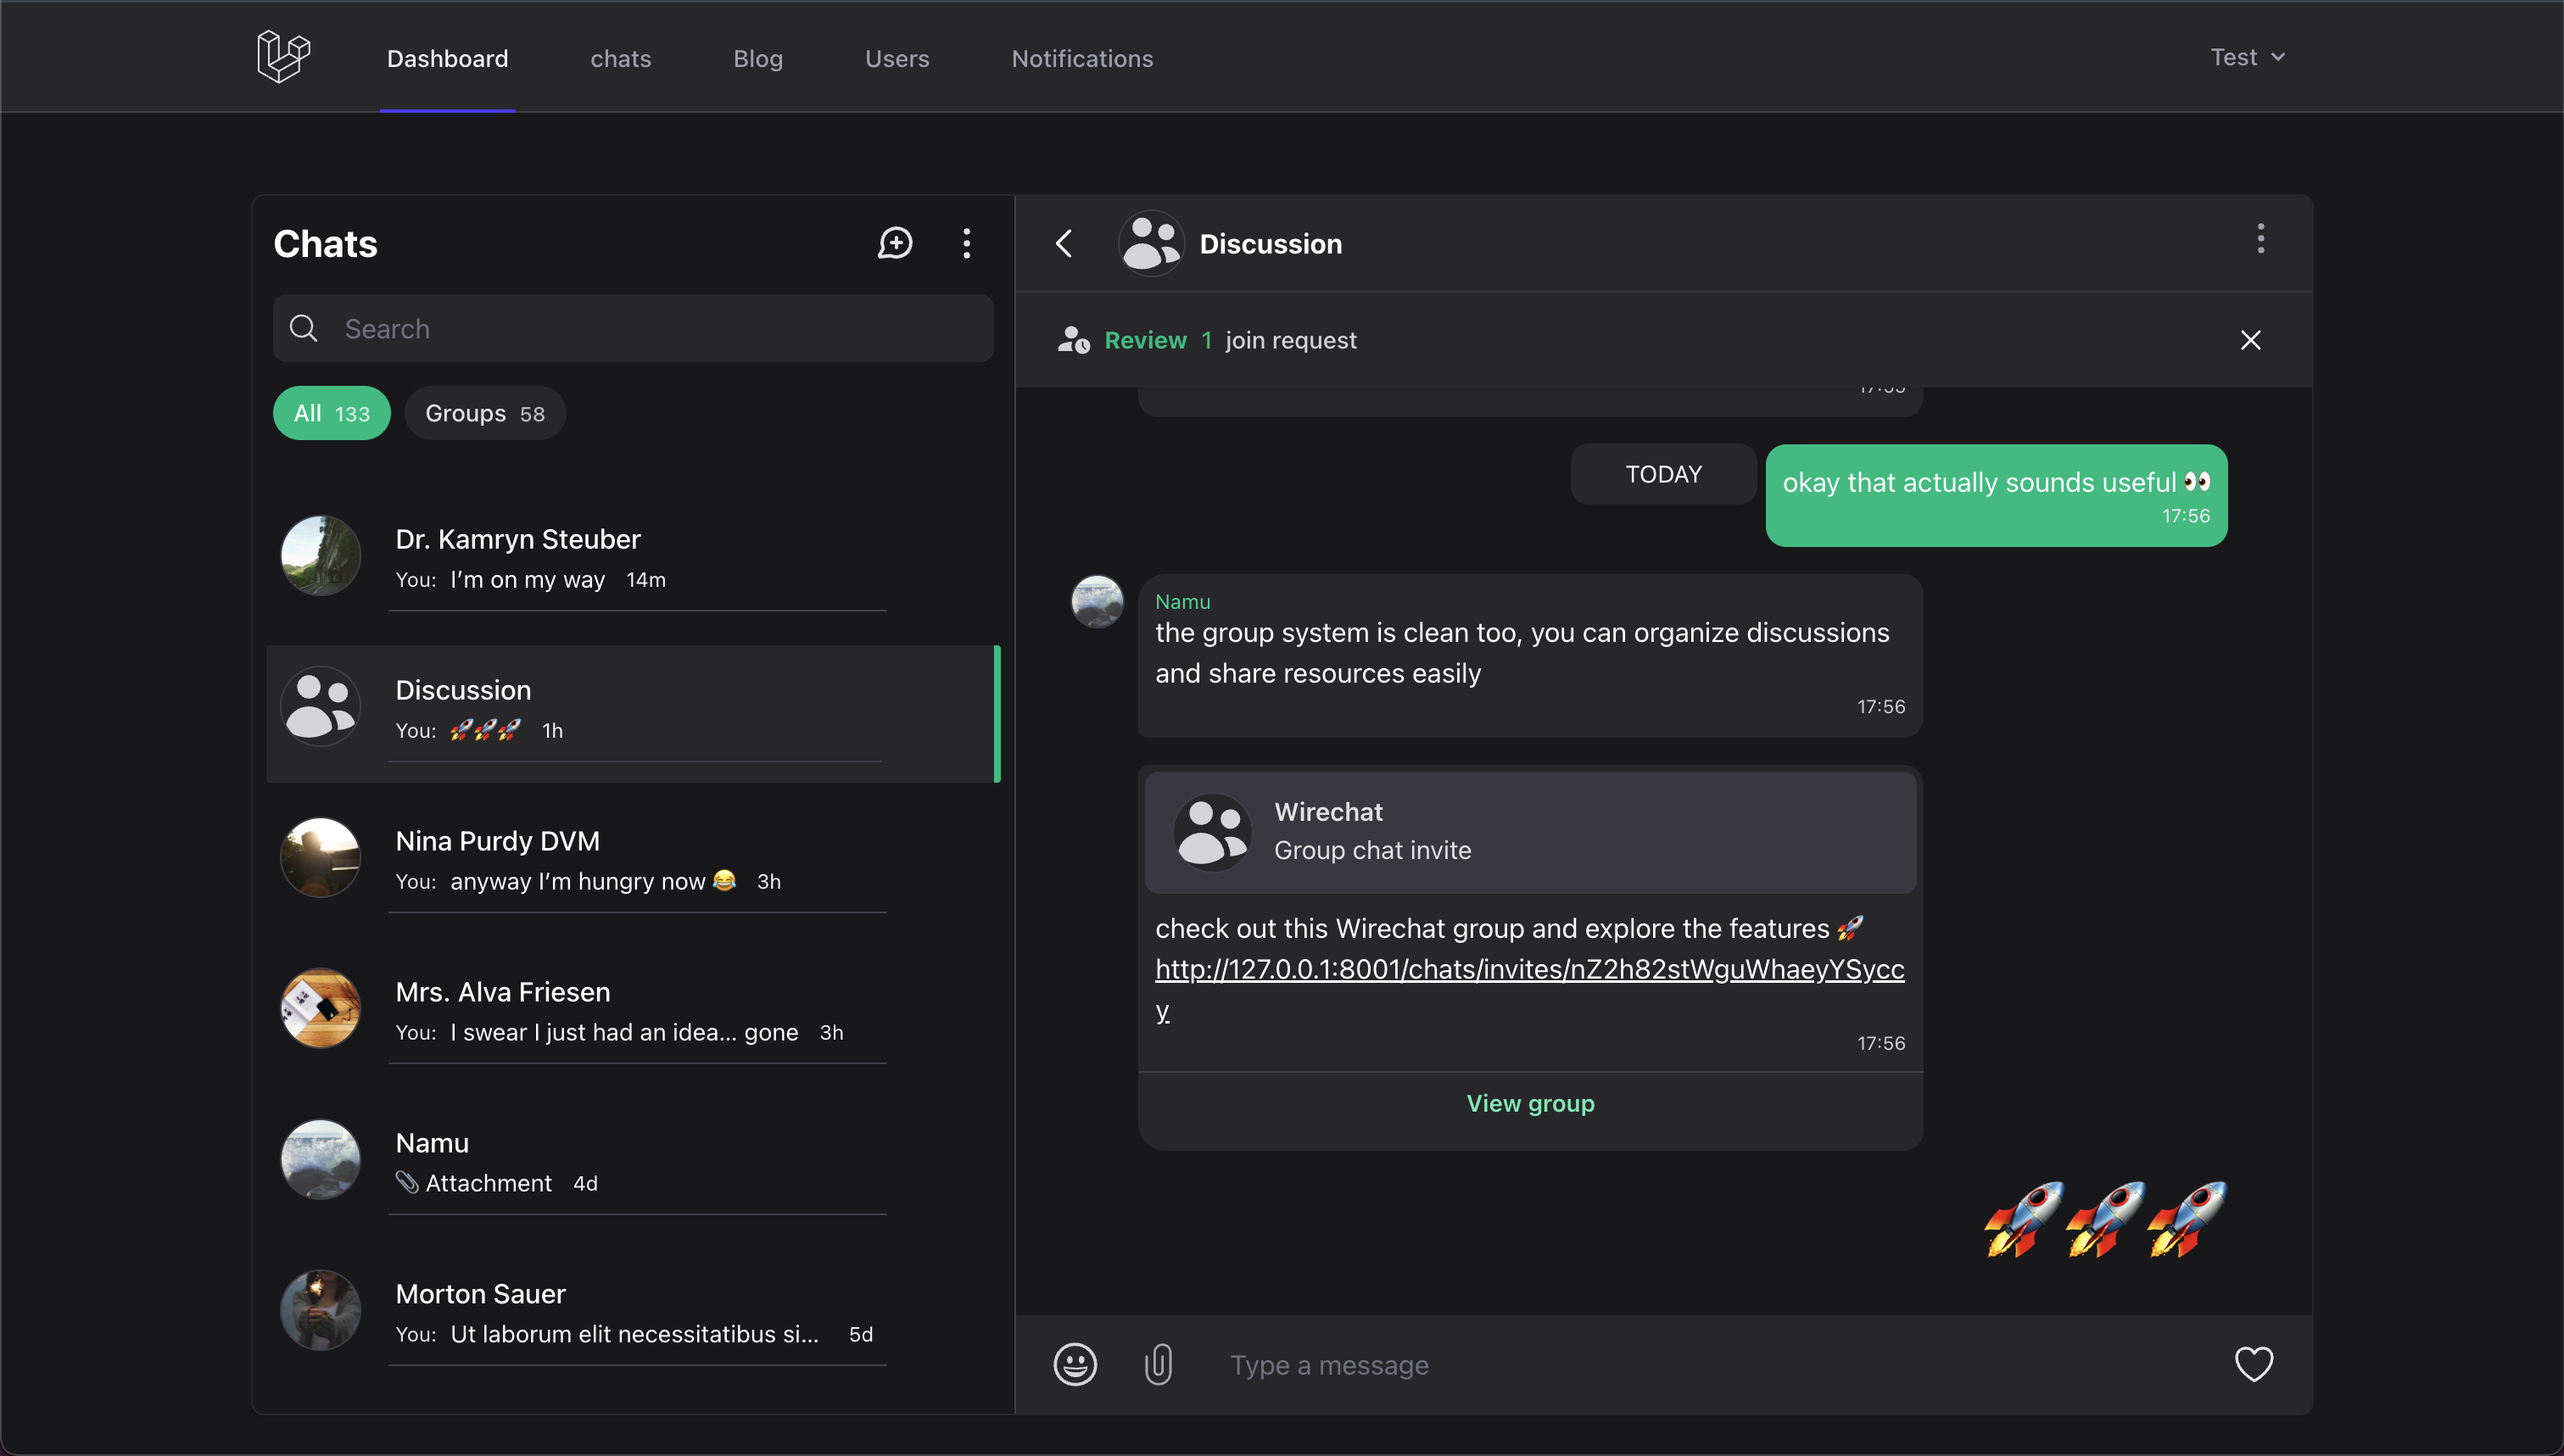Click View group button
2564x1456 pixels.
click(x=1530, y=1103)
